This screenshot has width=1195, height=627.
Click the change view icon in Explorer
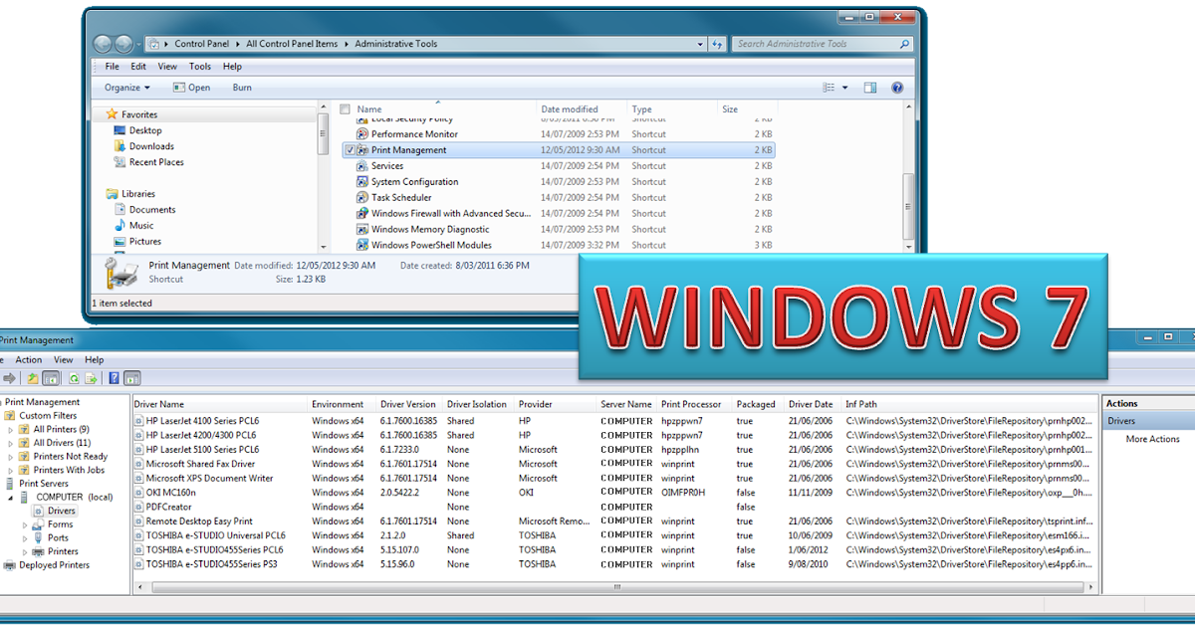(x=830, y=88)
